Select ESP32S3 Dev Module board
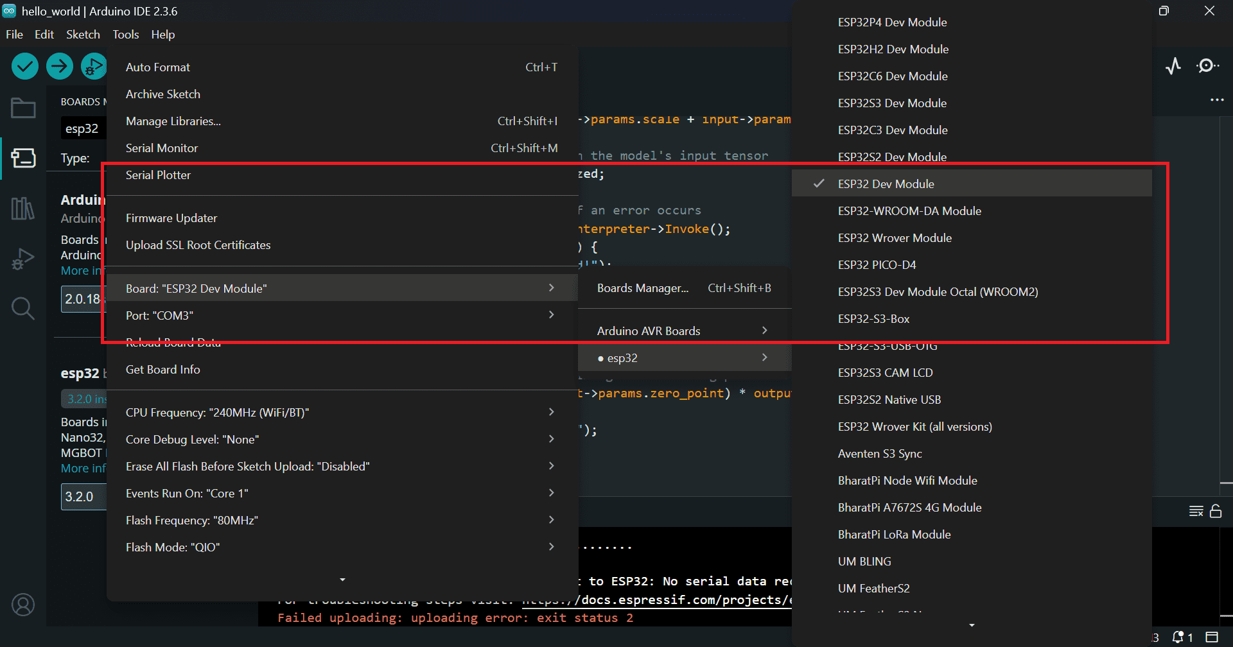The width and height of the screenshot is (1233, 647). click(972, 103)
